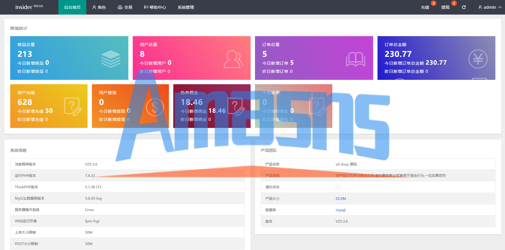
Task: Click the red badge on 提现
Action: 454,3
